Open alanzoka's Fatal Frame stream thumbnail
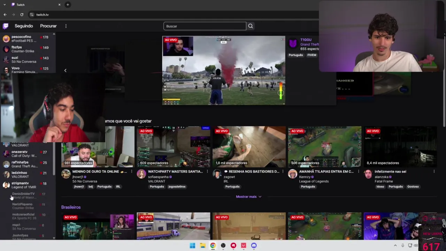This screenshot has height=251, width=446. (400, 147)
